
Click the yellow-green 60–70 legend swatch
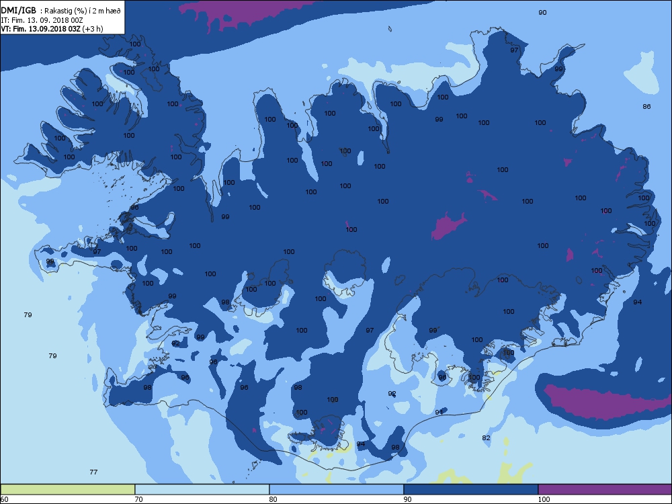pyautogui.click(x=68, y=489)
